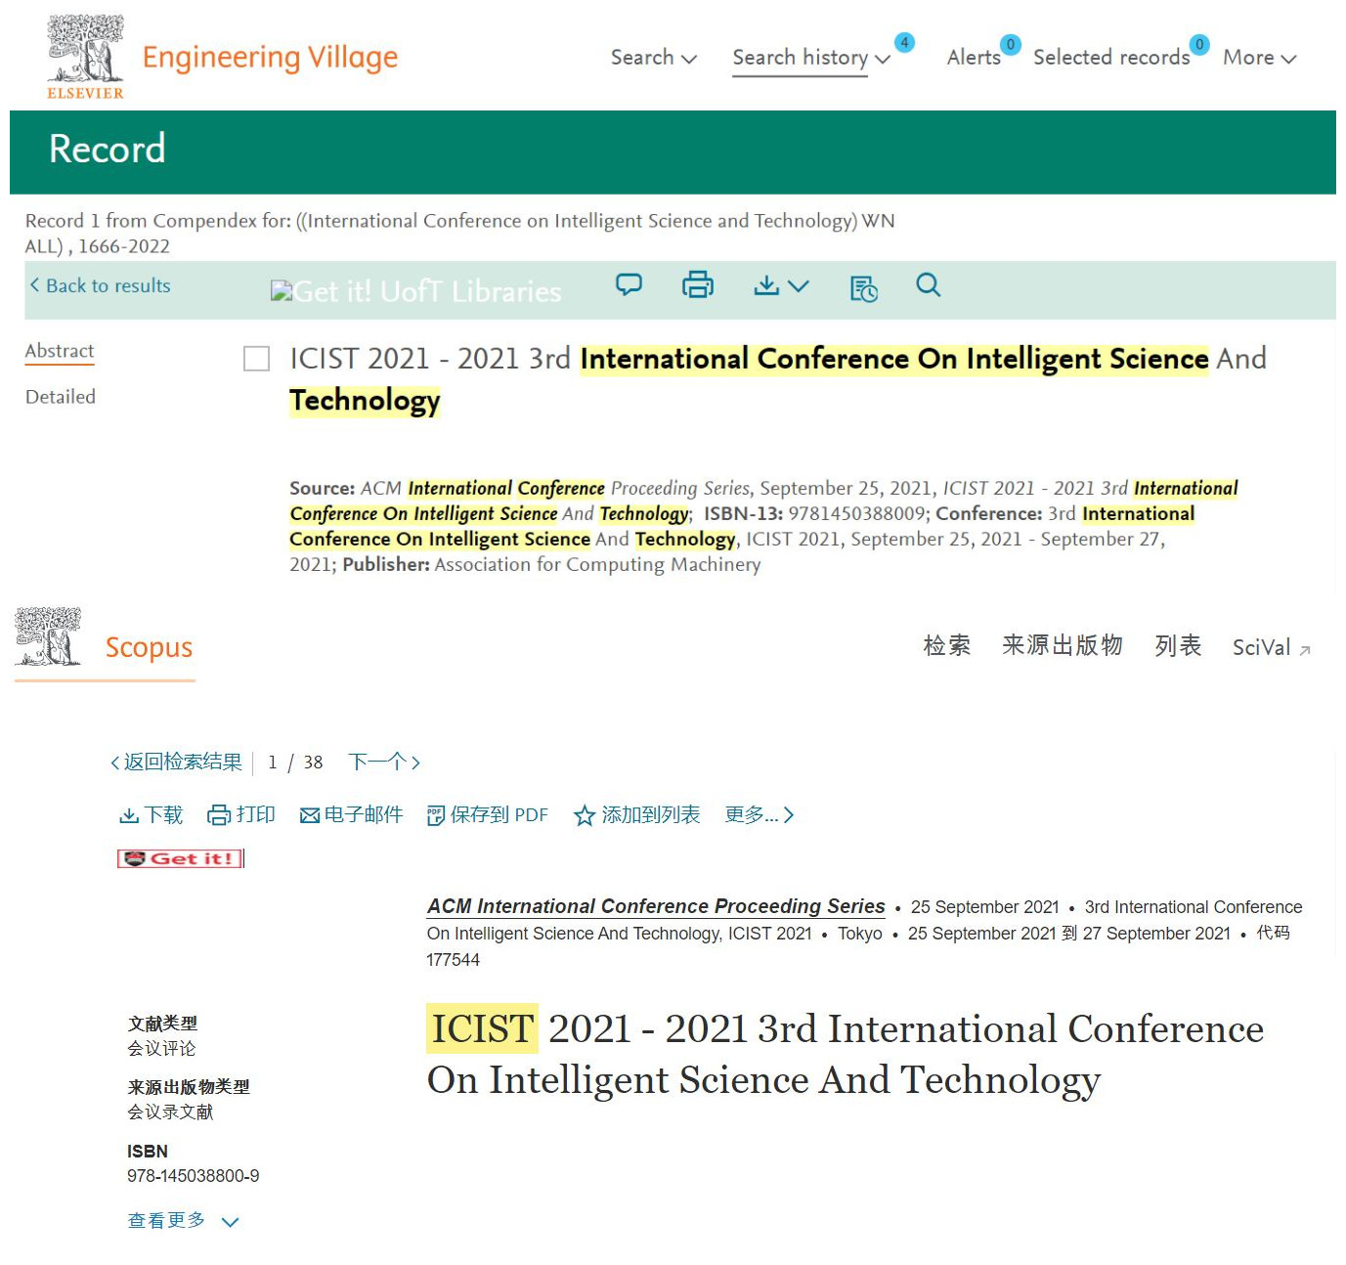Expand the 更多... options in Scopus toolbar

tap(760, 815)
